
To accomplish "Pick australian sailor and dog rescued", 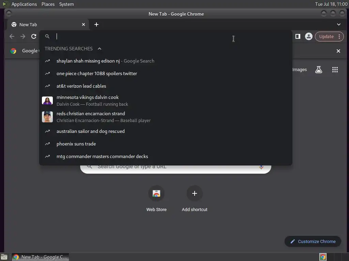I will pos(166,131).
